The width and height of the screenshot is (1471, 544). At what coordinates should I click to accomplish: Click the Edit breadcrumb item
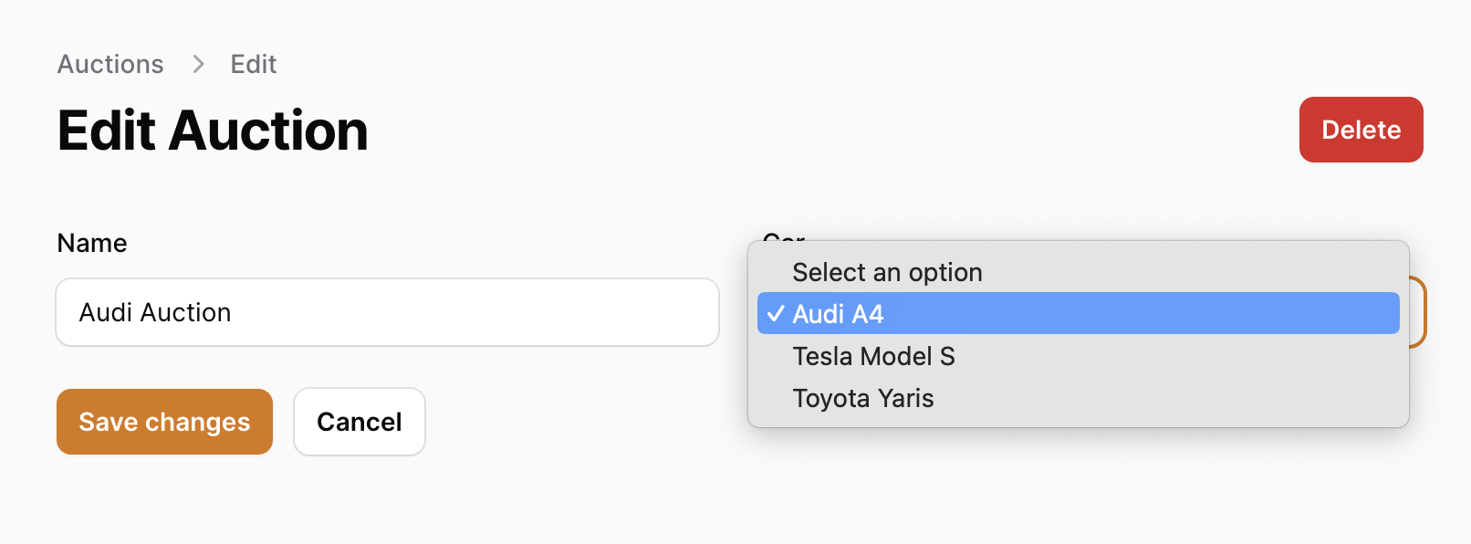tap(253, 64)
